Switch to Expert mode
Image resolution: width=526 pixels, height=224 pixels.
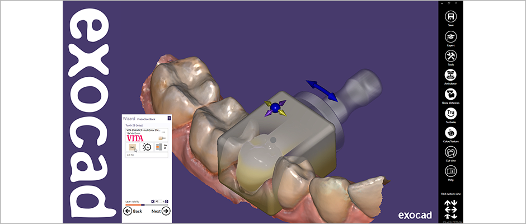click(x=451, y=36)
